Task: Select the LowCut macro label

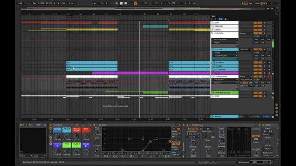Action: pos(57,130)
